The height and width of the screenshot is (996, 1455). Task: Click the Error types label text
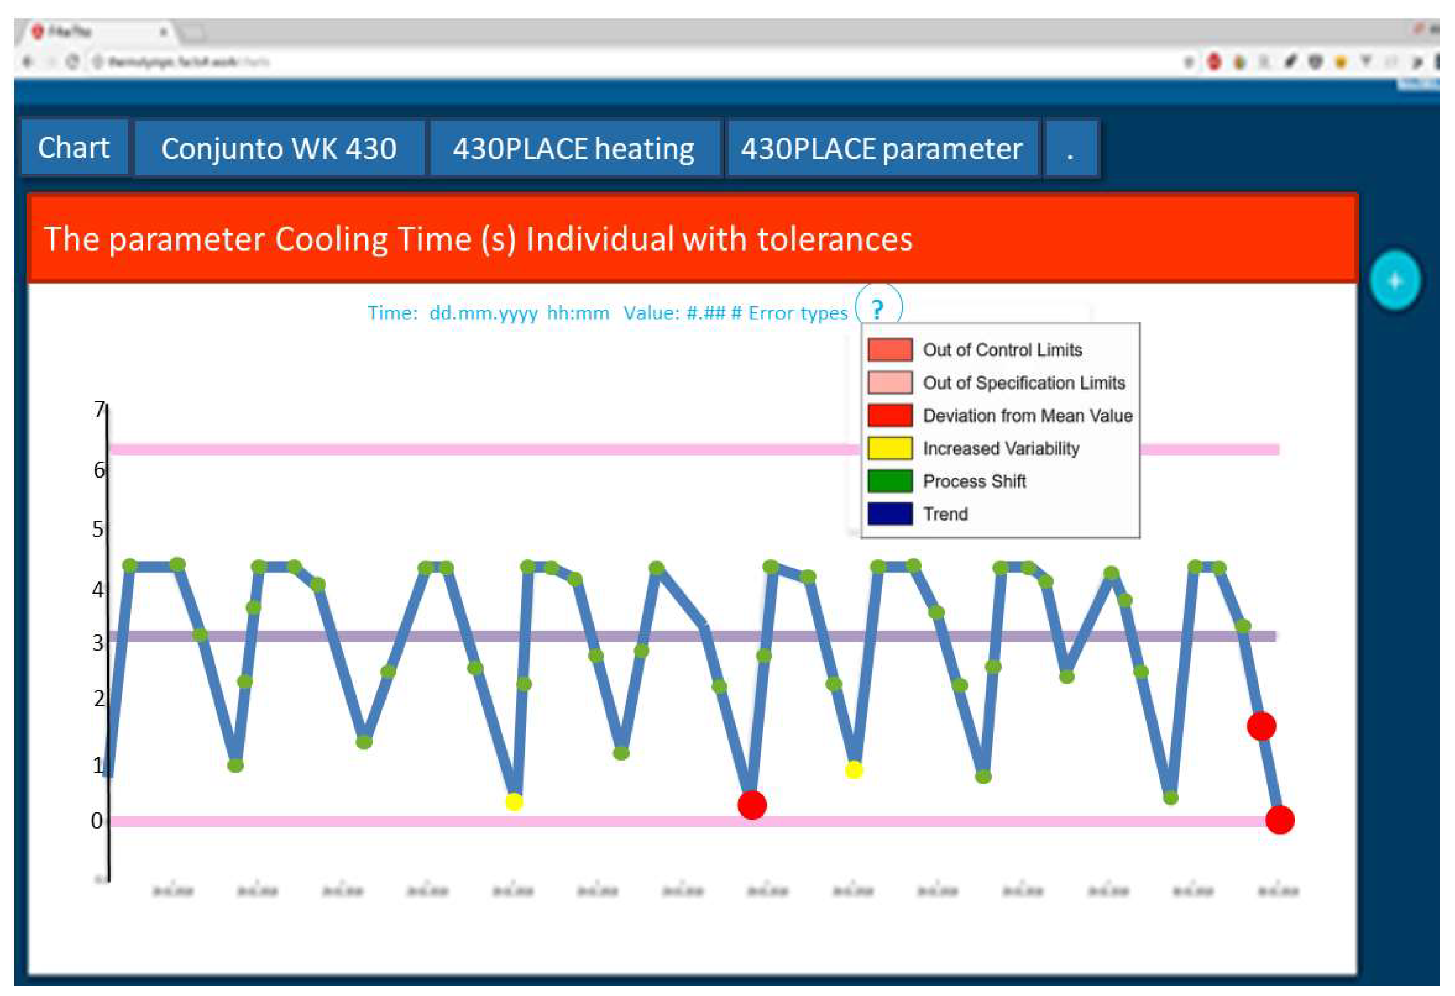pos(798,313)
